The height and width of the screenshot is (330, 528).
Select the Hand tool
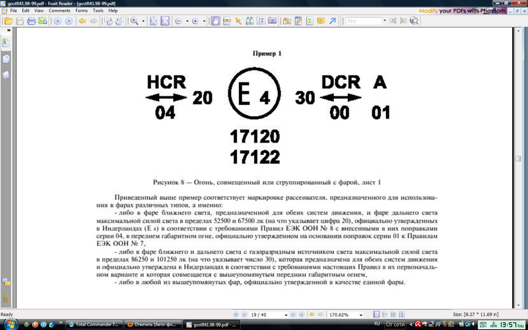(216, 21)
